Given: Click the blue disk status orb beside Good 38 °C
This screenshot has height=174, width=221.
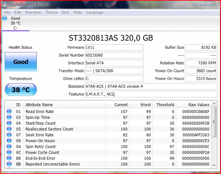Looking at the screenshot, I should tap(5, 18).
